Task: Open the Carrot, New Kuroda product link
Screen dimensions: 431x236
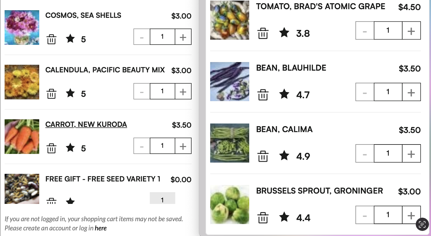Action: pos(86,124)
